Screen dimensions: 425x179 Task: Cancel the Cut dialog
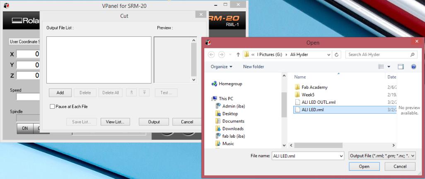click(x=187, y=122)
